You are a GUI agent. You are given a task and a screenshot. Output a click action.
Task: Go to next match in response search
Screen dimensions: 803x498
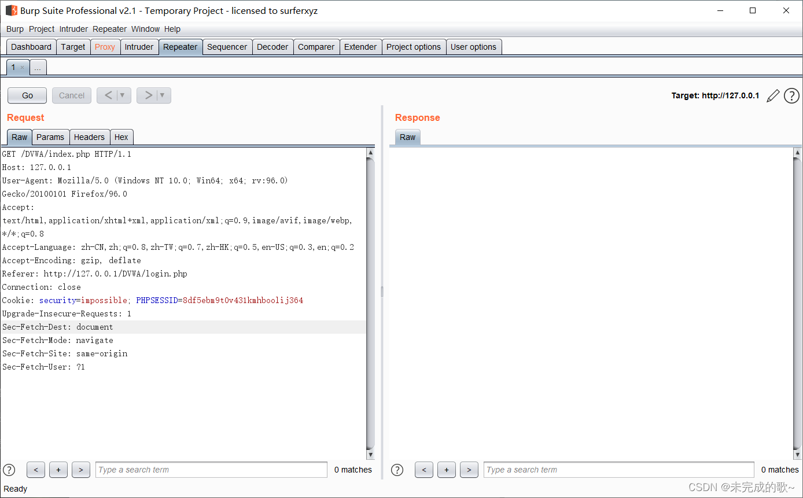click(x=469, y=470)
